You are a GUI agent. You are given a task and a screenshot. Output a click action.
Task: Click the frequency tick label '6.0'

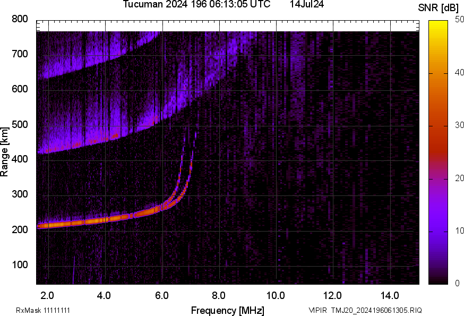tap(161, 296)
